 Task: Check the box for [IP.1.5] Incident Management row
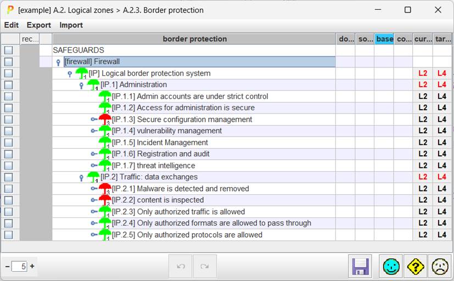[x=9, y=142]
